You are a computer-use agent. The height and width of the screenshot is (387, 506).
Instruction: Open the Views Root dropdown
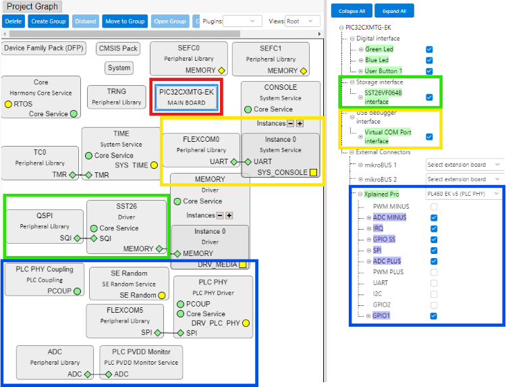[303, 22]
